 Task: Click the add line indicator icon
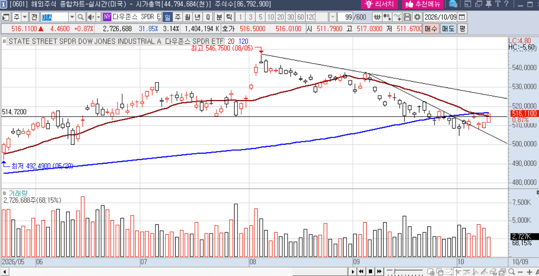pyautogui.click(x=397, y=17)
